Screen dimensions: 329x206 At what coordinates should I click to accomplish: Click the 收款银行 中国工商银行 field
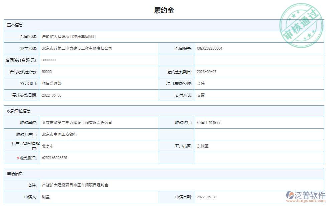coord(209,123)
